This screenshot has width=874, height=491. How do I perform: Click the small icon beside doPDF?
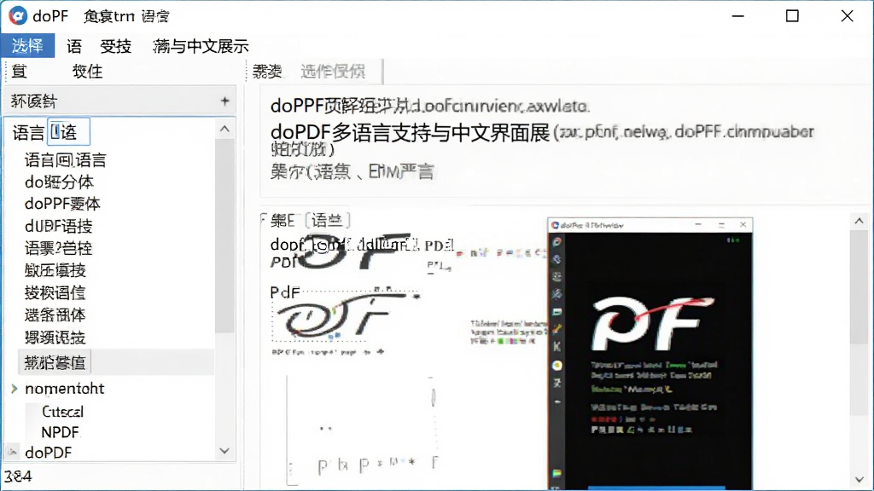click(12, 452)
